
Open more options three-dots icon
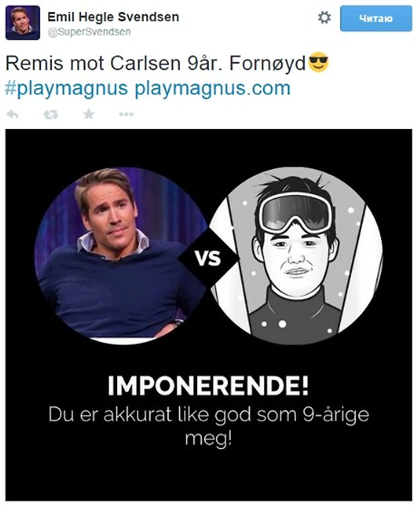pos(126,114)
